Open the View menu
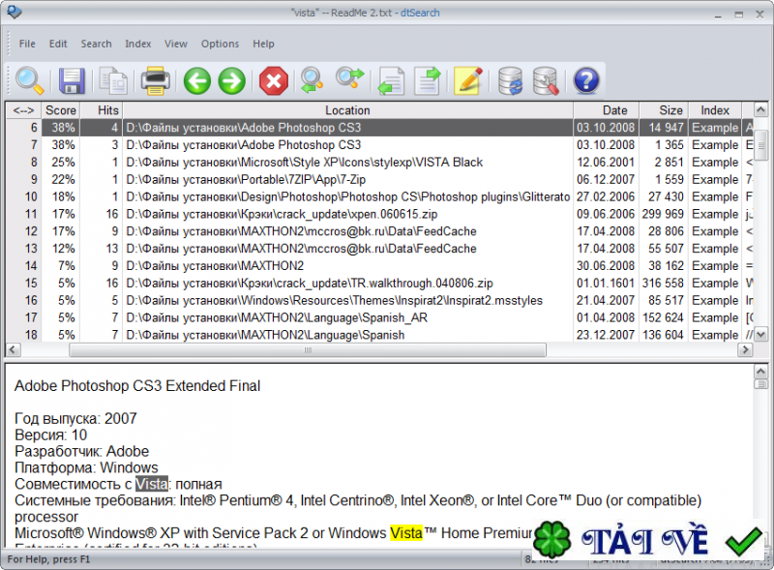 [x=176, y=44]
